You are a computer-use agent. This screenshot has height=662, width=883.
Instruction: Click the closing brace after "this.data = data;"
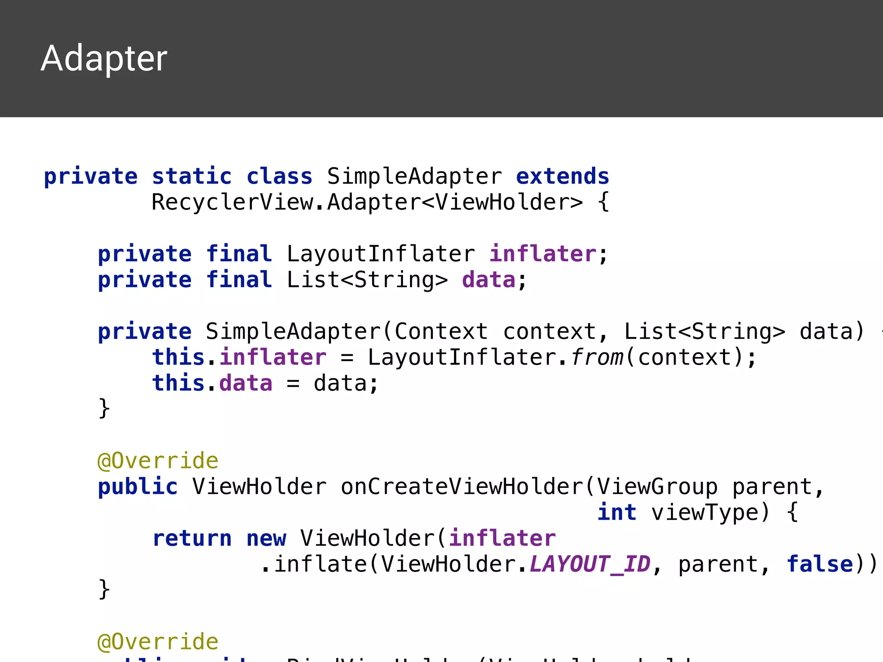click(104, 408)
